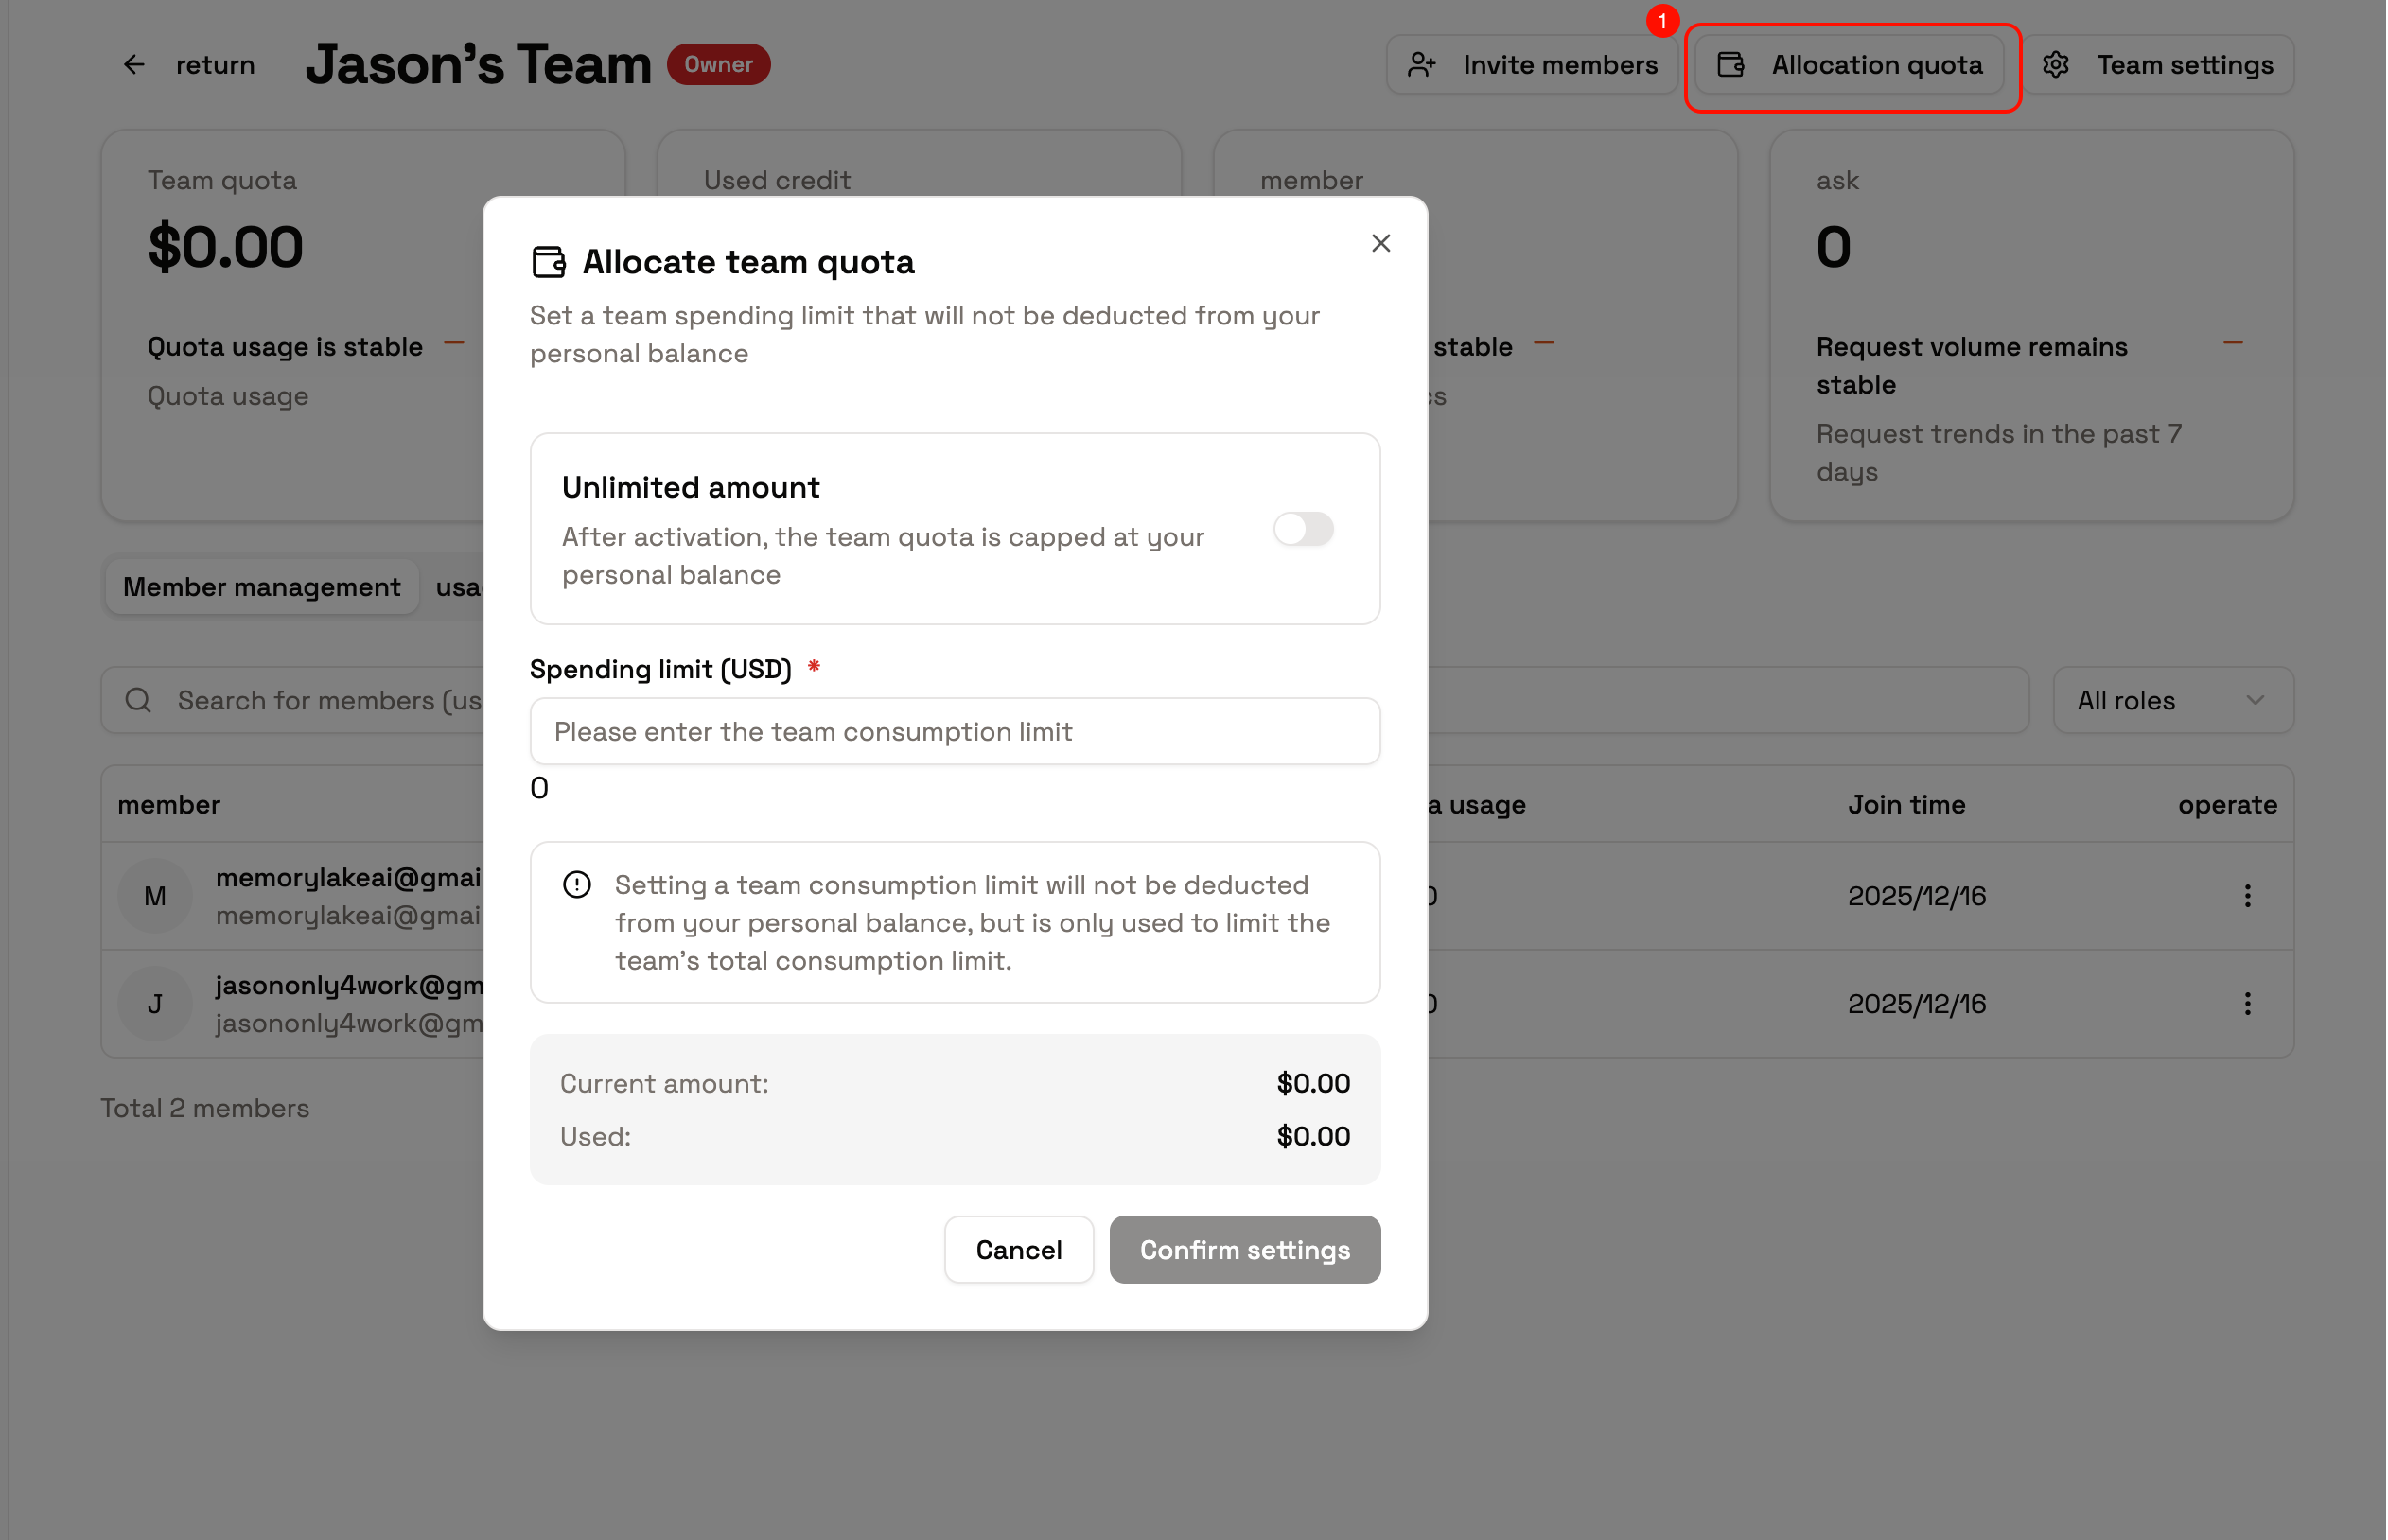Click the wallet icon beside Allocate team quota
Viewport: 2388px width, 1540px height.
(548, 261)
